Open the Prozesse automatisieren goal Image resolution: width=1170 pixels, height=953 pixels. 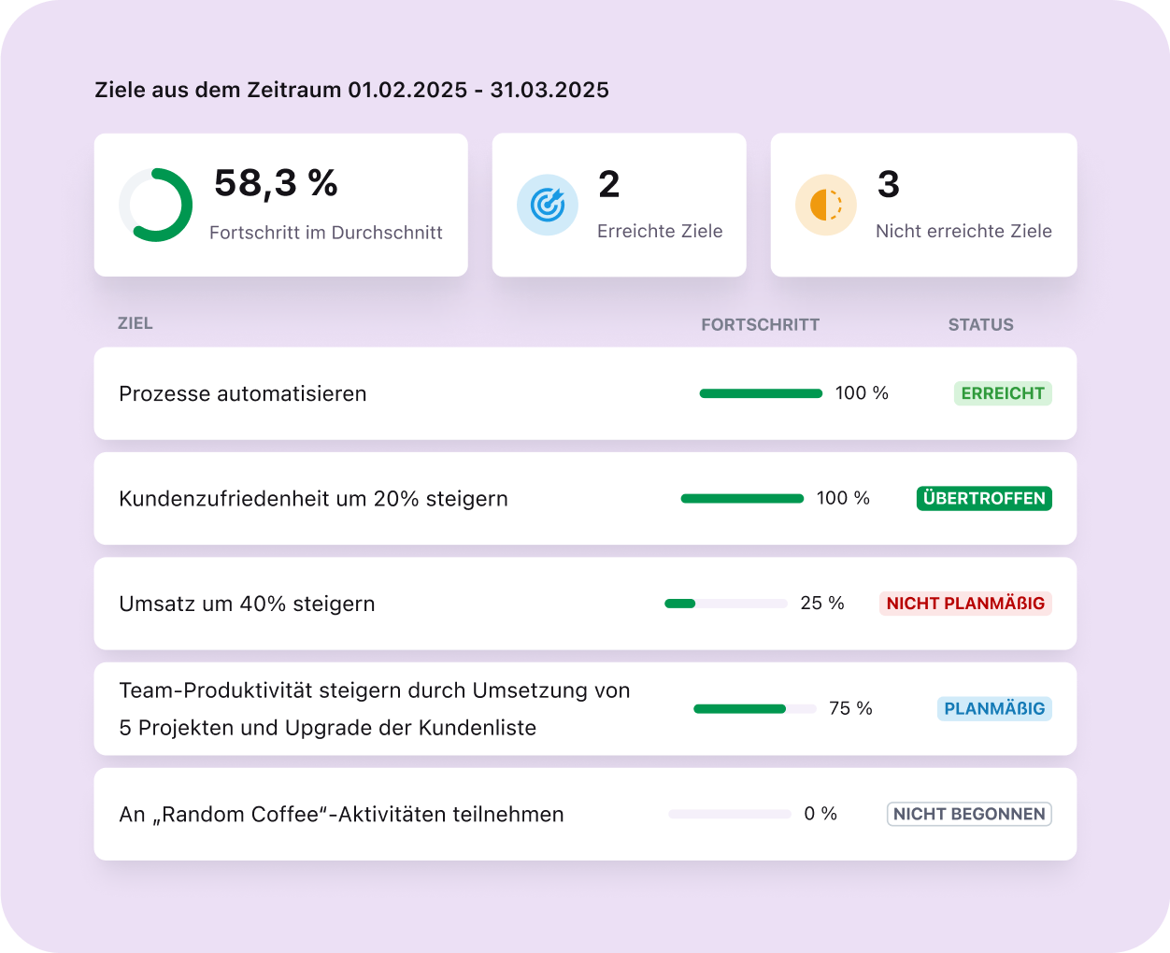pyautogui.click(x=243, y=393)
